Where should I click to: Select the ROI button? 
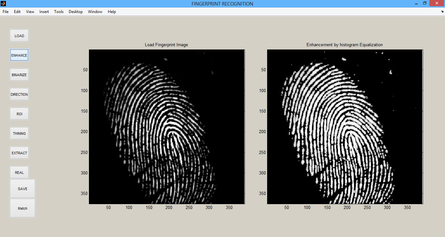[x=19, y=114]
